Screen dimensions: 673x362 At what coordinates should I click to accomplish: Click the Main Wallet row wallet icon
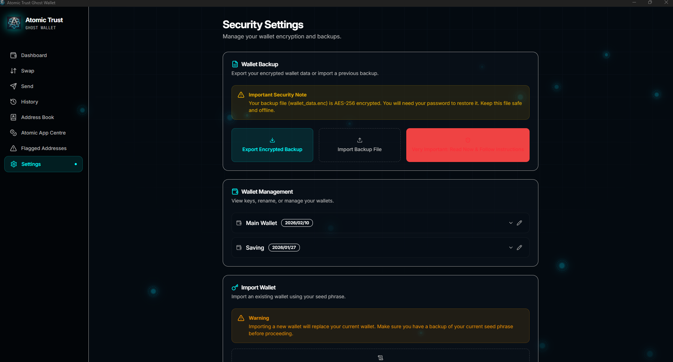239,223
